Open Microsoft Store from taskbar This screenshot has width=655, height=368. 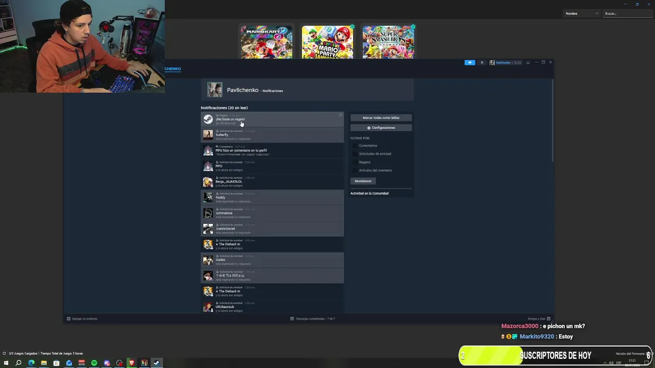click(56, 363)
